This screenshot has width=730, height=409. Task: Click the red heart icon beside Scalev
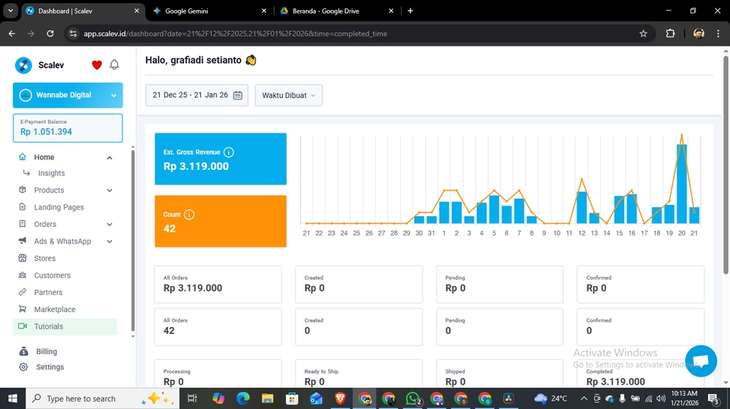(x=97, y=65)
